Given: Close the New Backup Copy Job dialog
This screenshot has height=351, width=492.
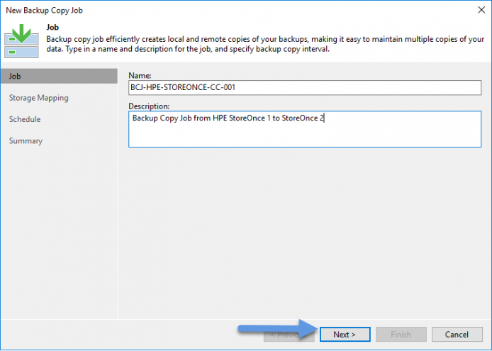Looking at the screenshot, I should coord(481,10).
